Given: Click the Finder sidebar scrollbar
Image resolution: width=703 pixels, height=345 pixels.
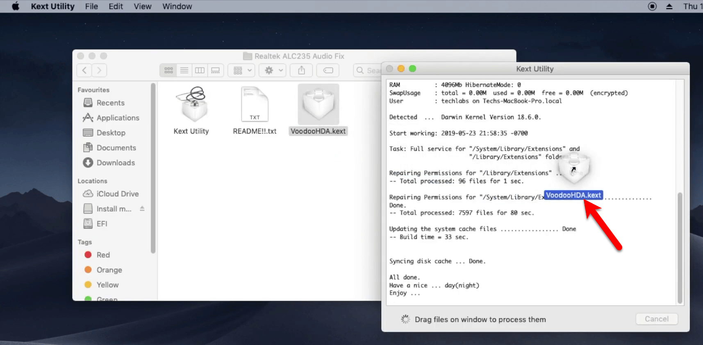Looking at the screenshot, I should (153, 168).
